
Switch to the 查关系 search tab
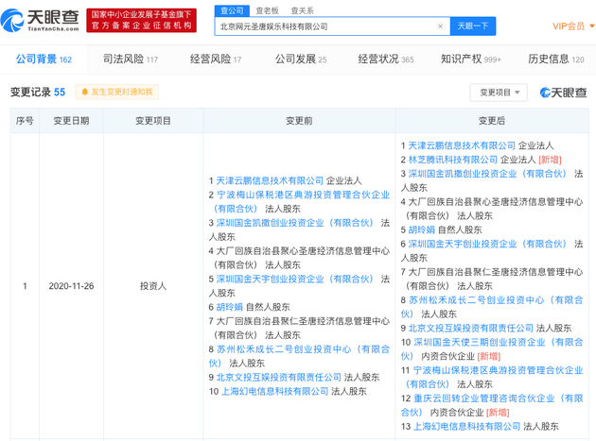[302, 10]
